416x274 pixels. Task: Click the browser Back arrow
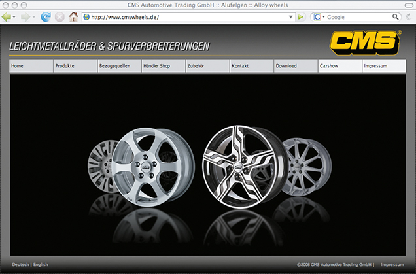(x=8, y=17)
